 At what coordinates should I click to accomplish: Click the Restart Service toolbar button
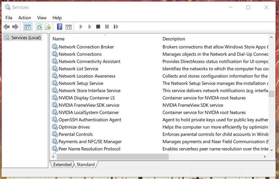coord(116,27)
